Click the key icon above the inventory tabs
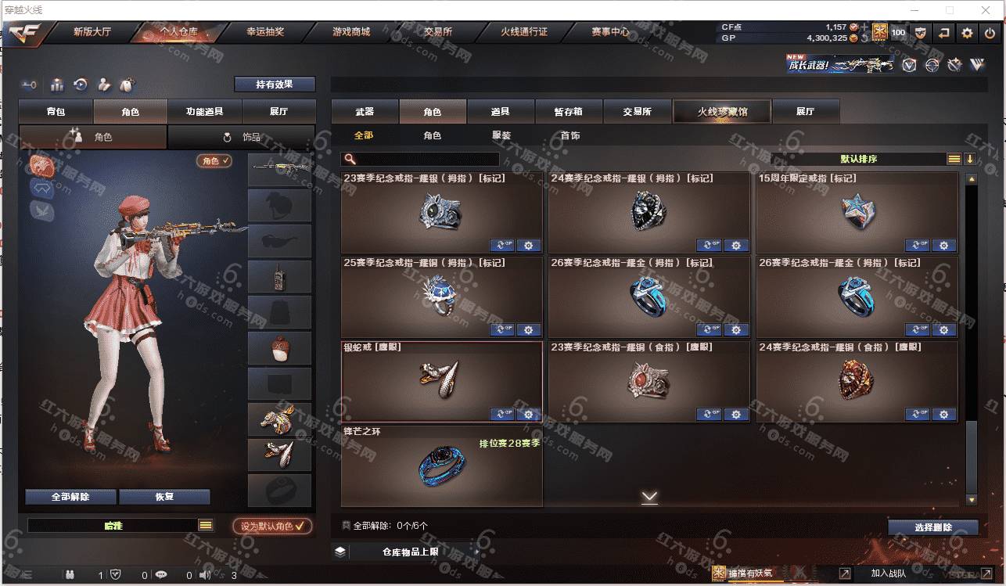This screenshot has height=586, width=1006. (30, 84)
